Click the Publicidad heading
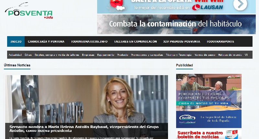Viewport: 259px width, 139px height. tap(184, 65)
